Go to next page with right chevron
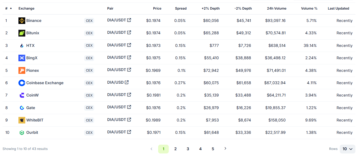The height and width of the screenshot is (157, 363). (x=225, y=149)
